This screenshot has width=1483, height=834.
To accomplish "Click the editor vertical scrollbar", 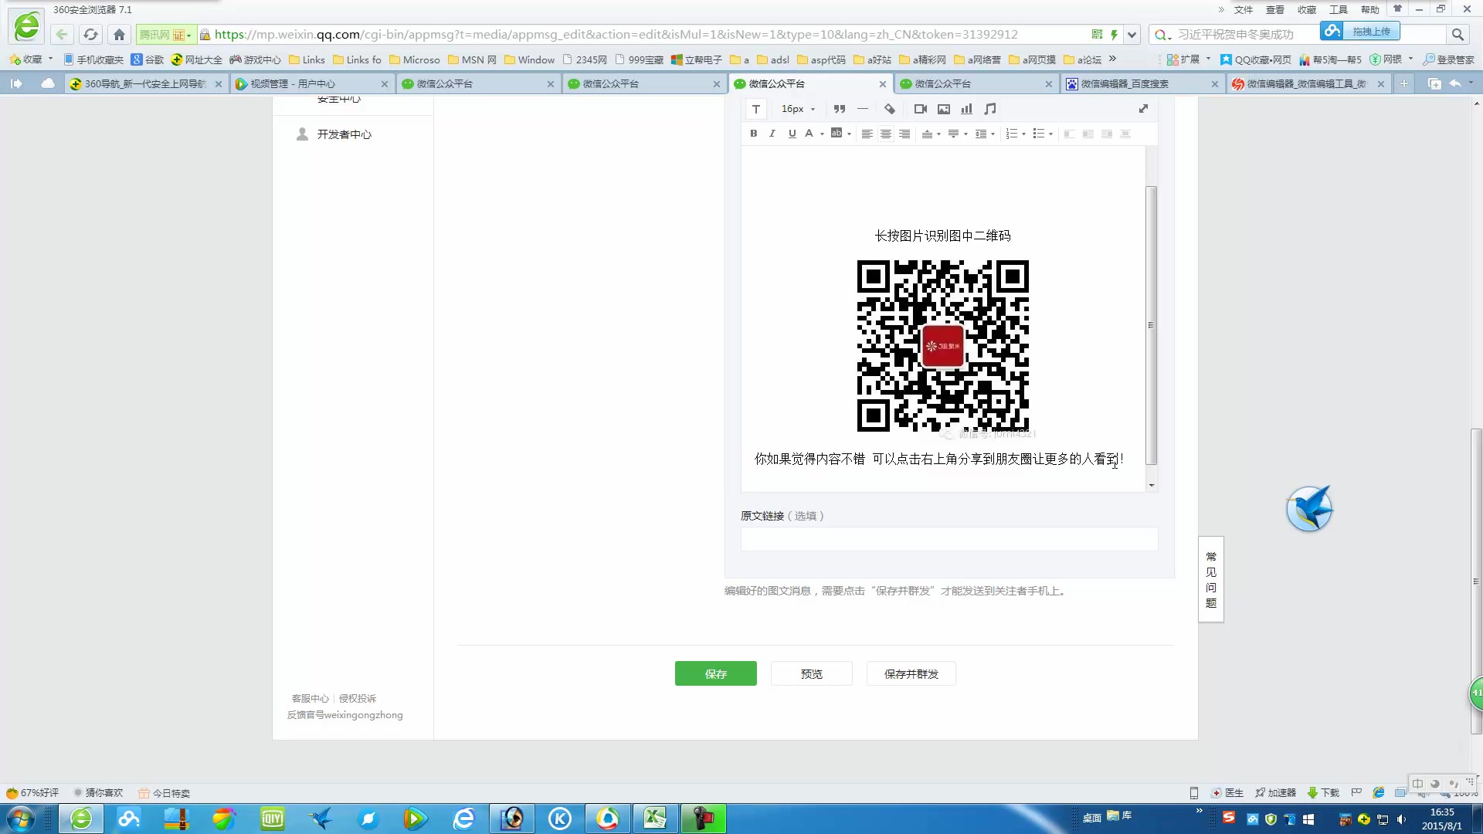I will click(1151, 325).
